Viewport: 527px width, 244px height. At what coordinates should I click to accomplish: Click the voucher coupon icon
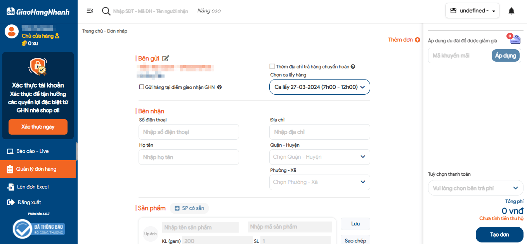[x=515, y=39]
